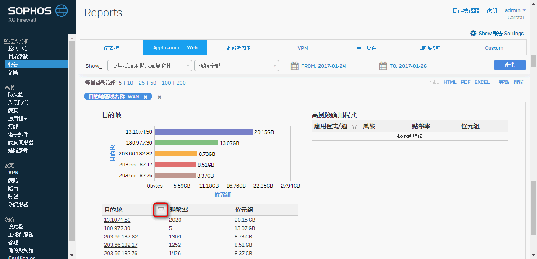Viewport: 537px width, 259px height.
Task: Open the FROM date calendar icon
Action: coord(295,66)
